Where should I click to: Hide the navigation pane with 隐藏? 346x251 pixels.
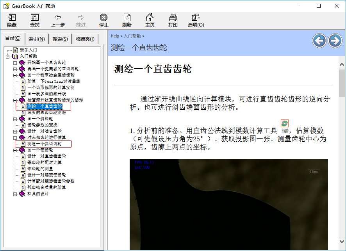coord(12,20)
